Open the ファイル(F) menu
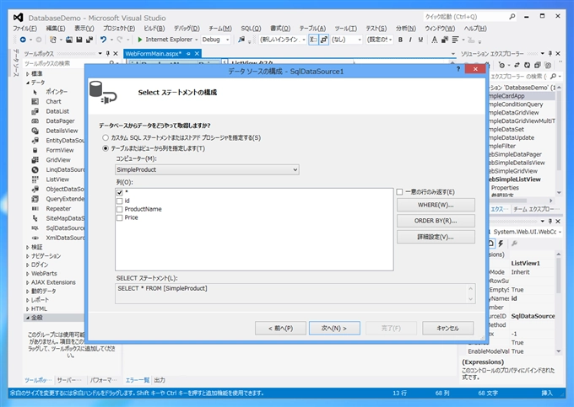The image size is (574, 407). click(x=24, y=29)
